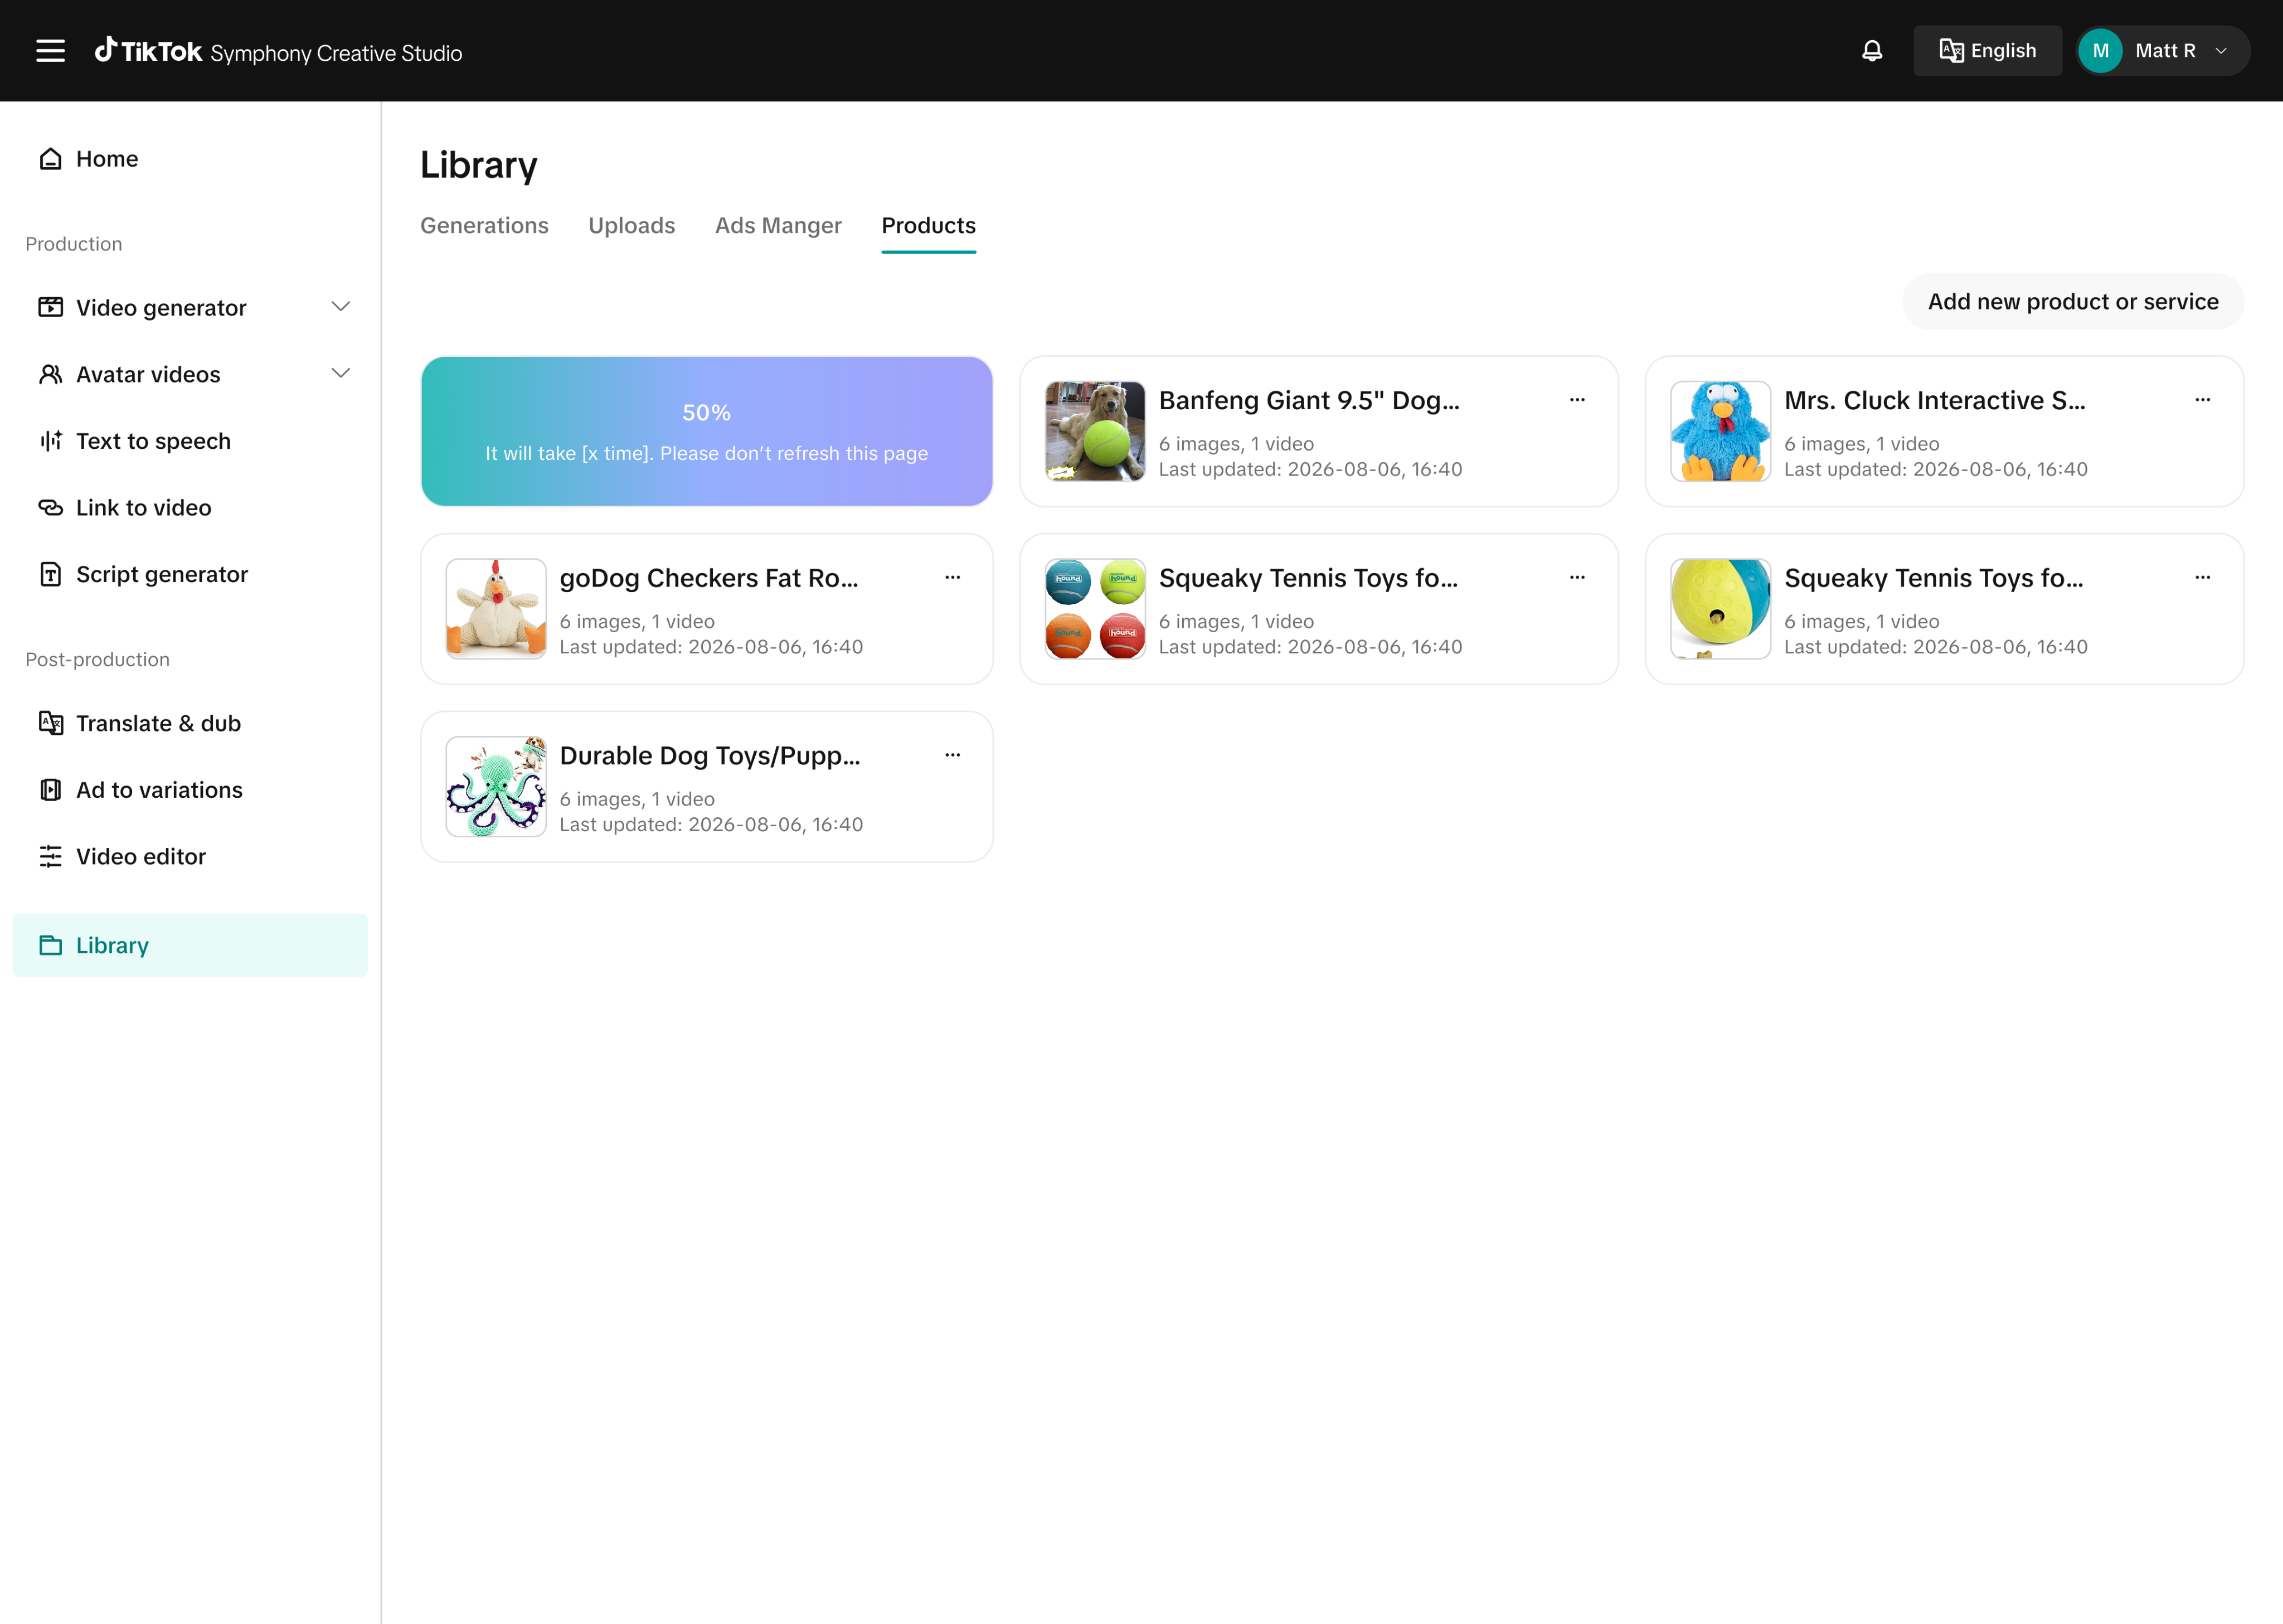This screenshot has width=2283, height=1624.
Task: Open the green octopus toy thumbnail
Action: point(496,787)
